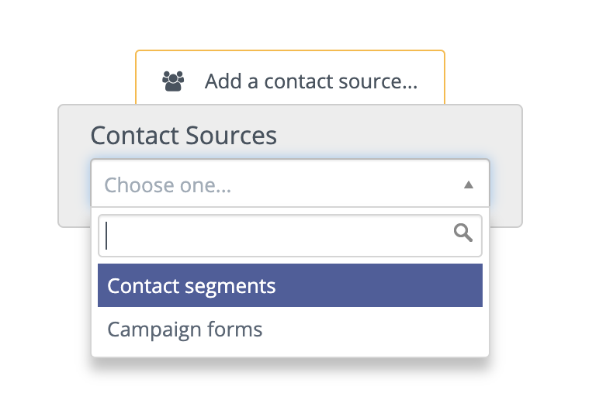Close the list using the dropdown caret

[x=469, y=185]
